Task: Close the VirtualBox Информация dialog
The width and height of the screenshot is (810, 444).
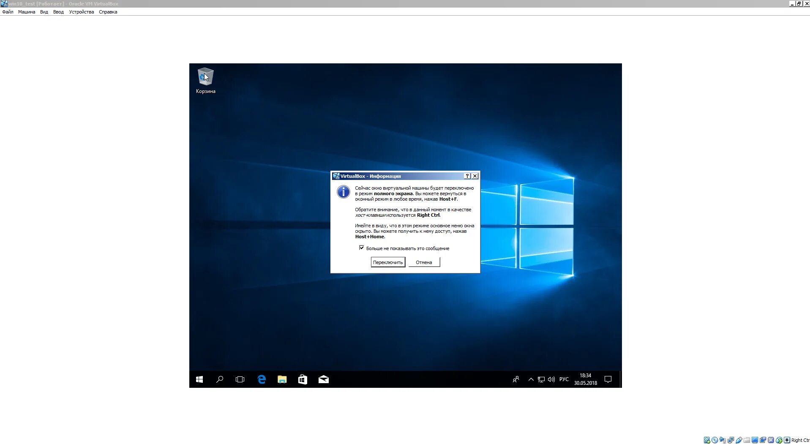Action: [x=475, y=176]
